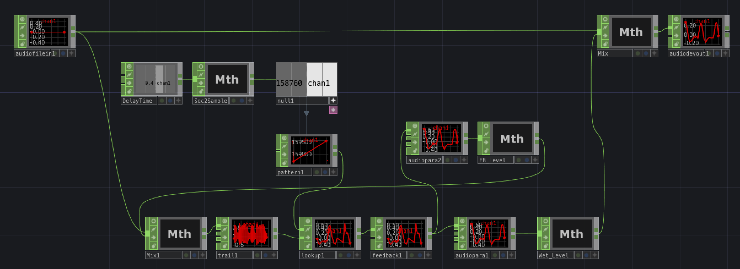The width and height of the screenshot is (740, 269).
Task: Toggle the green dot flag under Sec2Sample
Action: (x=234, y=101)
